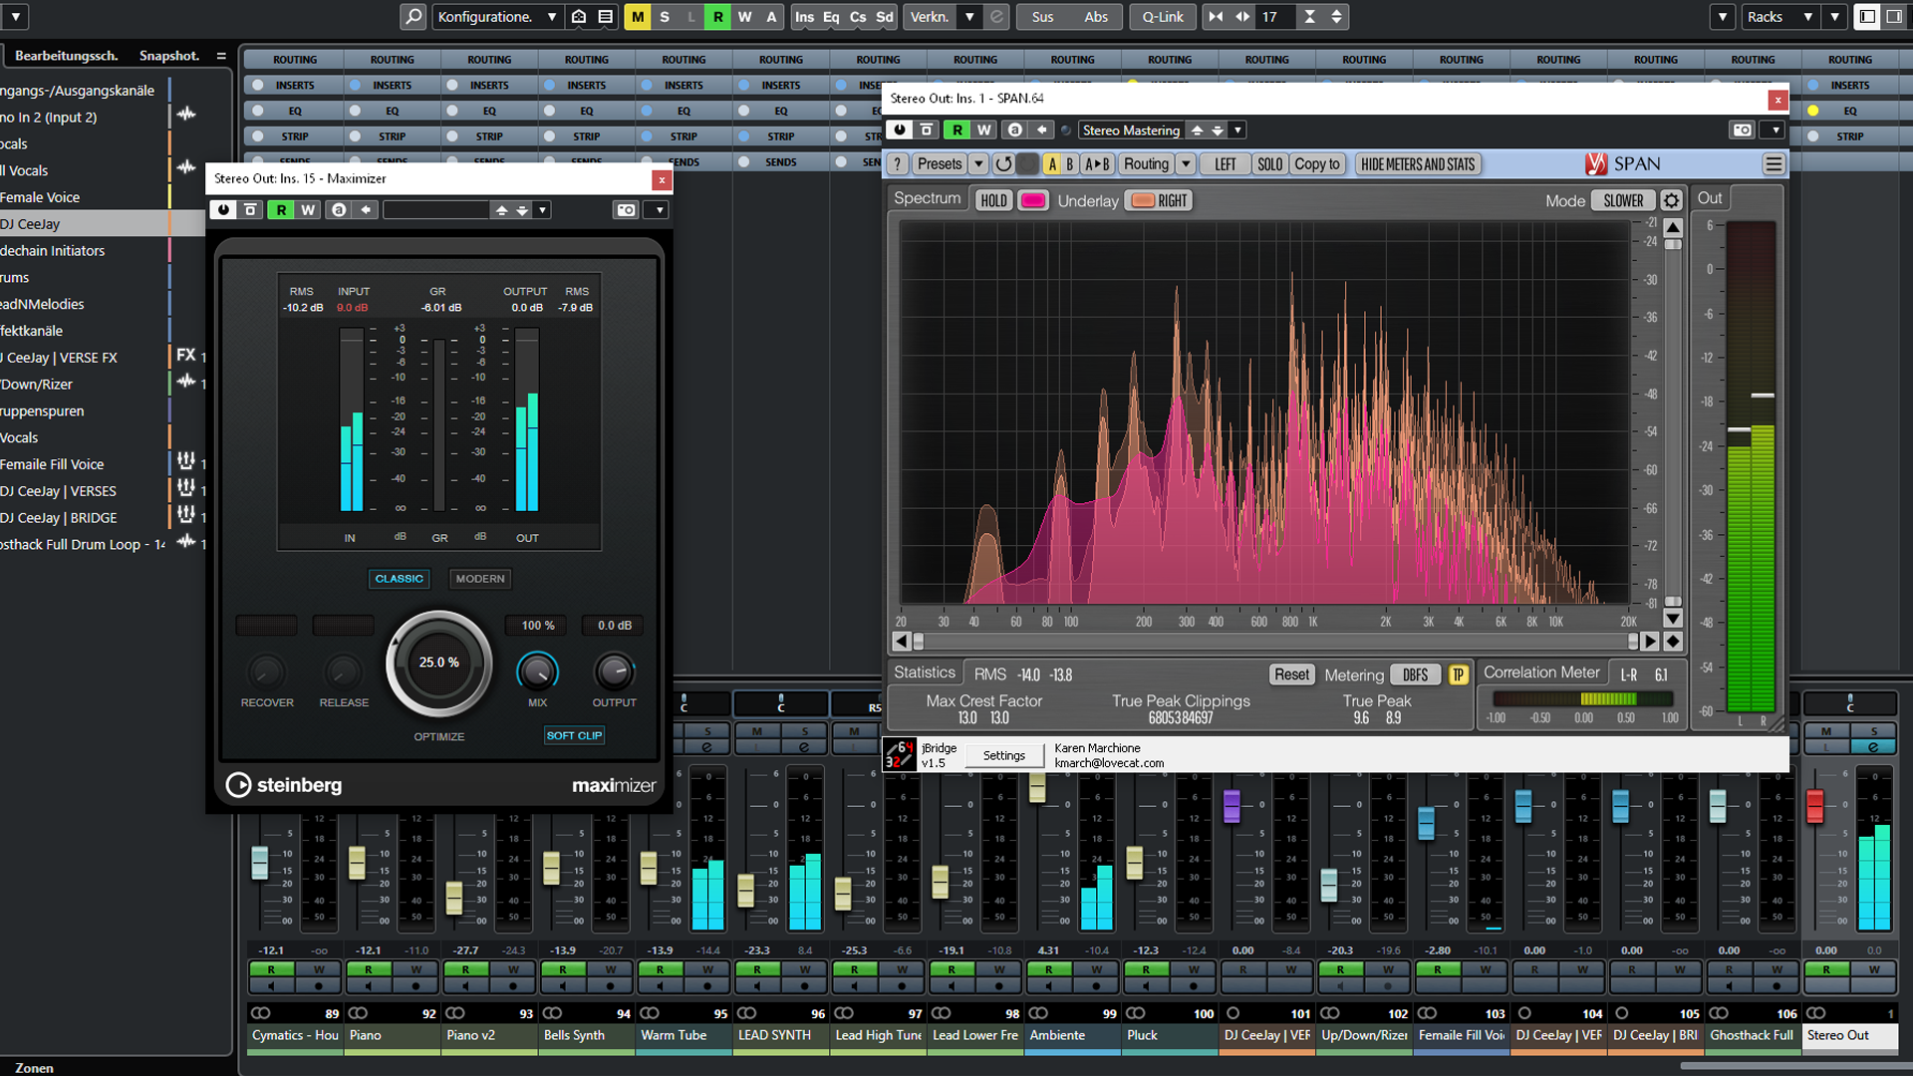Load next preset in Maximizer window
Viewport: 1913px width, 1076px height.
522,210
